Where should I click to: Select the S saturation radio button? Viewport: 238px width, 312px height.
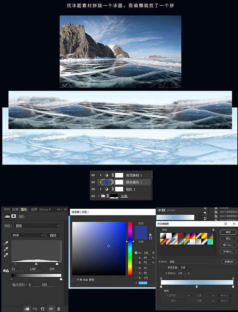pos(136,258)
